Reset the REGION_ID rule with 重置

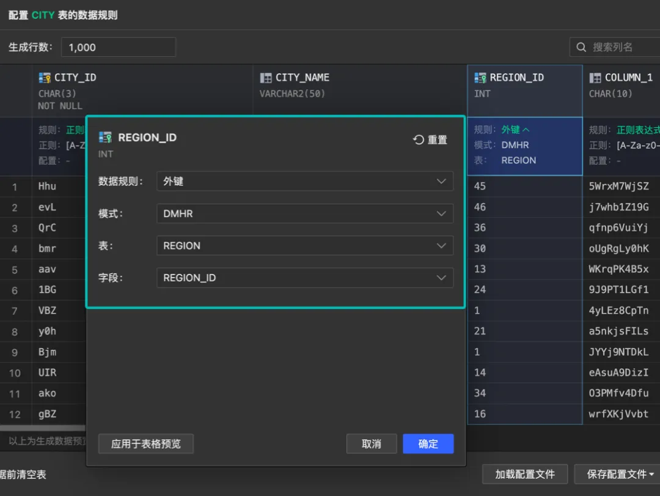tap(430, 139)
